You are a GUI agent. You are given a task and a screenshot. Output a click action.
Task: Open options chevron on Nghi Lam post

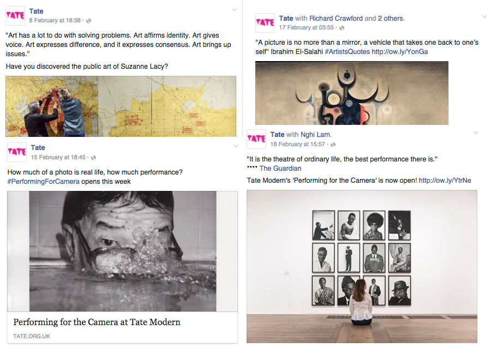[x=476, y=133]
